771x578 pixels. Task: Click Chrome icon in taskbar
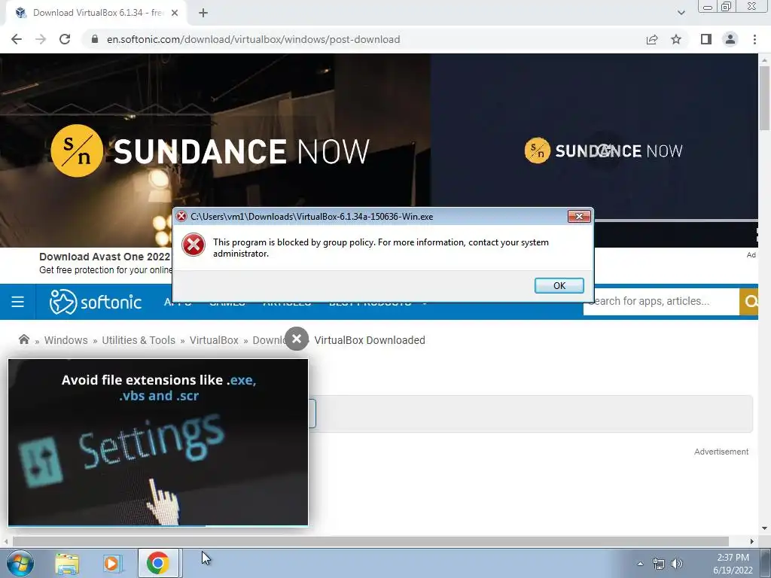tap(158, 563)
